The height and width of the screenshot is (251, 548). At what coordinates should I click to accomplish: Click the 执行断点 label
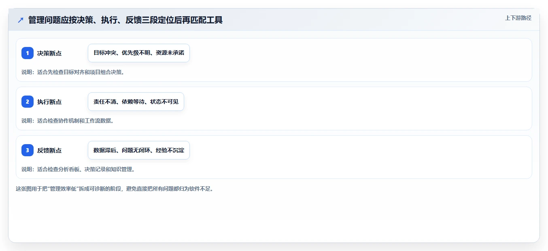coord(49,102)
